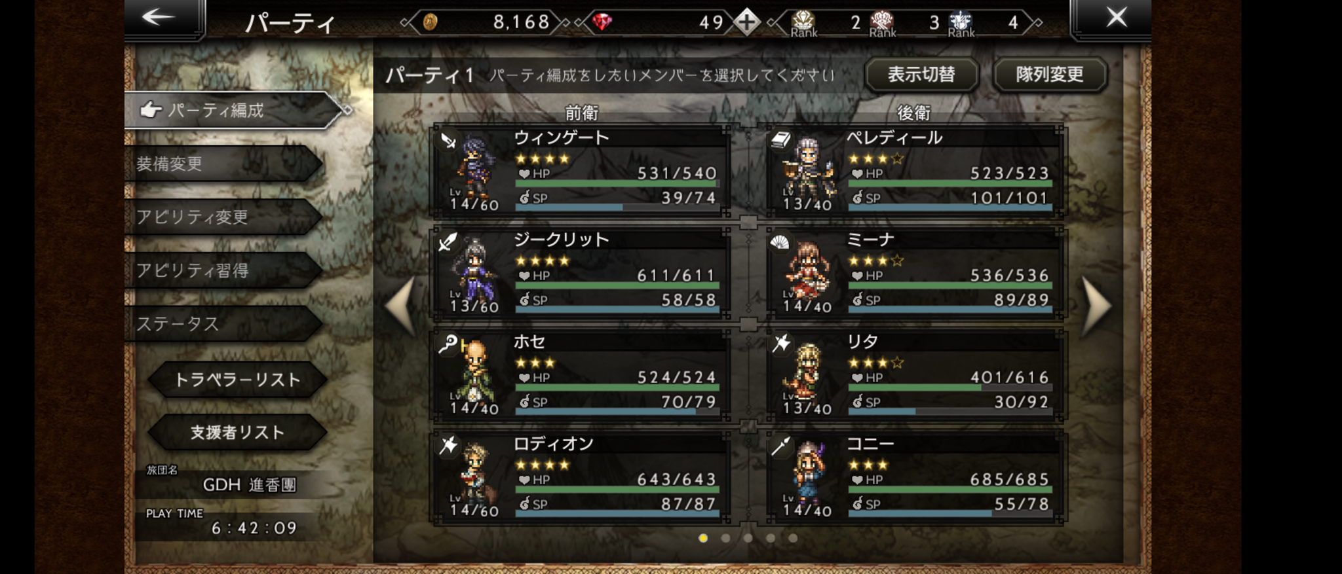Click the red ruby gem icon
Viewport: 1342px width, 574px height.
(602, 22)
